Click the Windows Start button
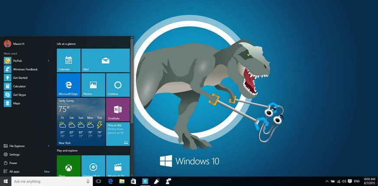This screenshot has height=186, width=378. coord(6,181)
